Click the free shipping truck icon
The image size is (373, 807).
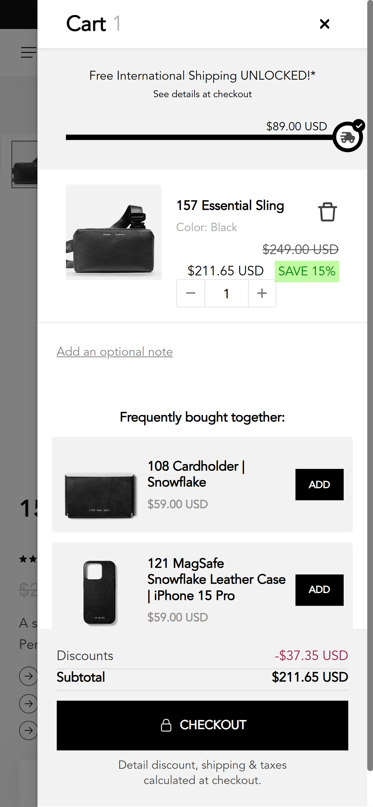pos(348,137)
